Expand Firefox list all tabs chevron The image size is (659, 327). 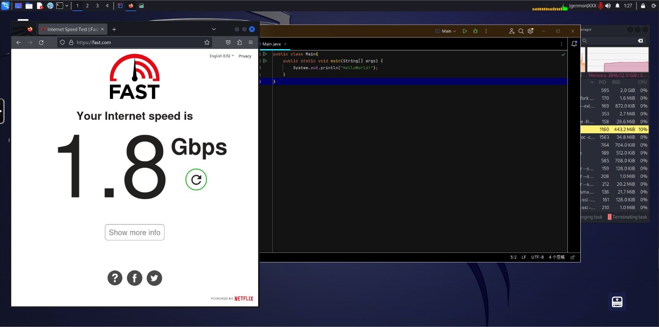(x=214, y=29)
